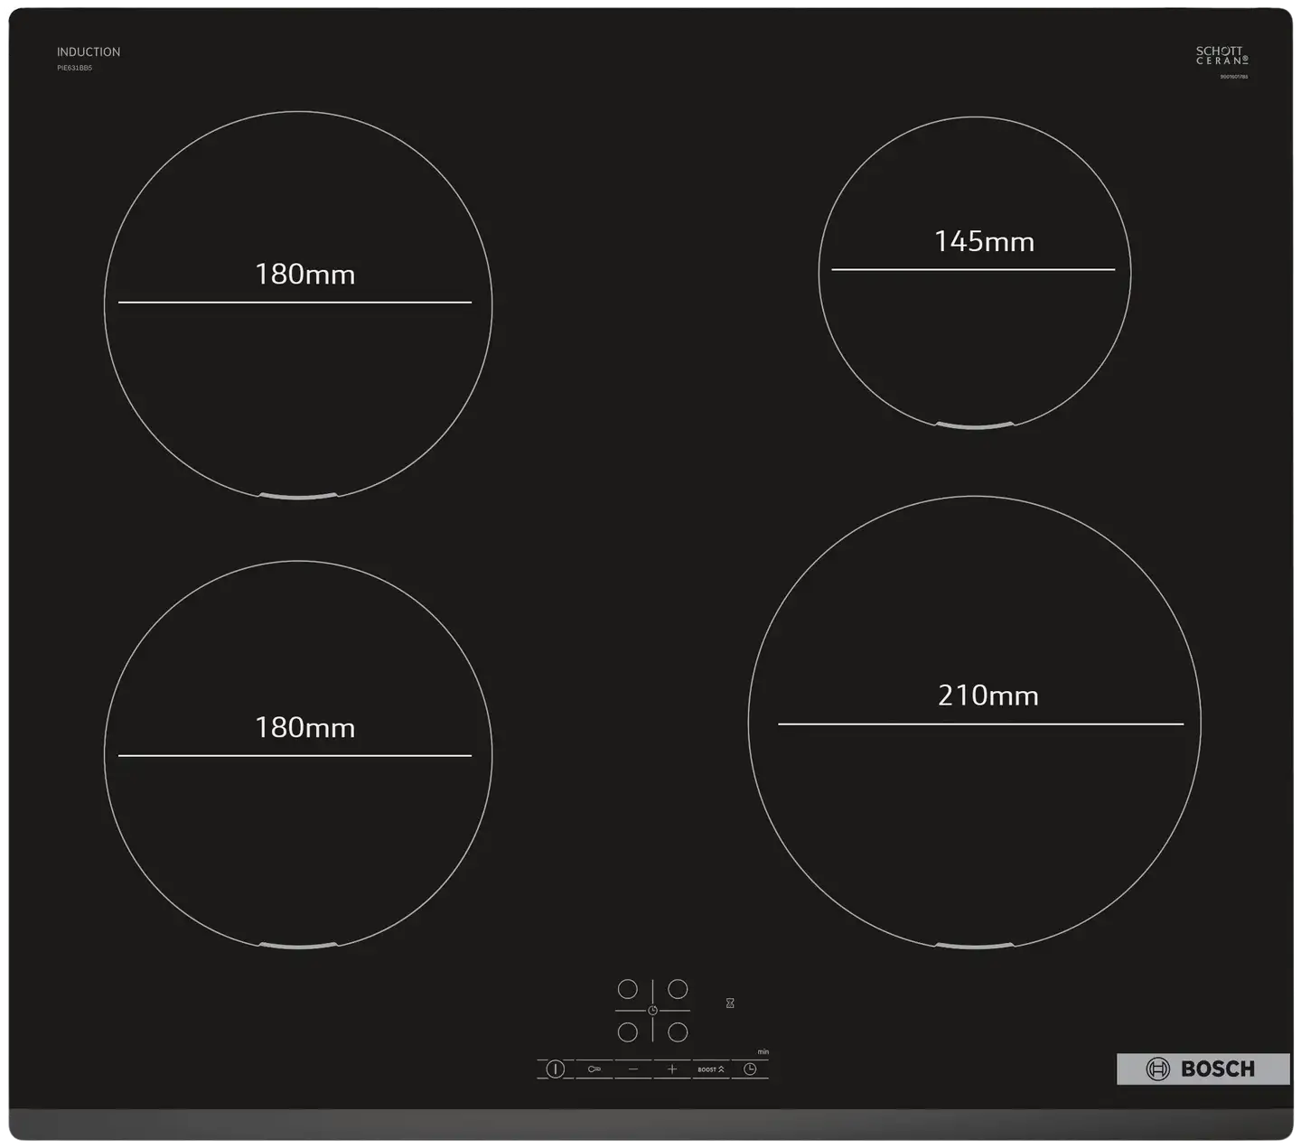Click the INDUCTION label text

tap(89, 52)
